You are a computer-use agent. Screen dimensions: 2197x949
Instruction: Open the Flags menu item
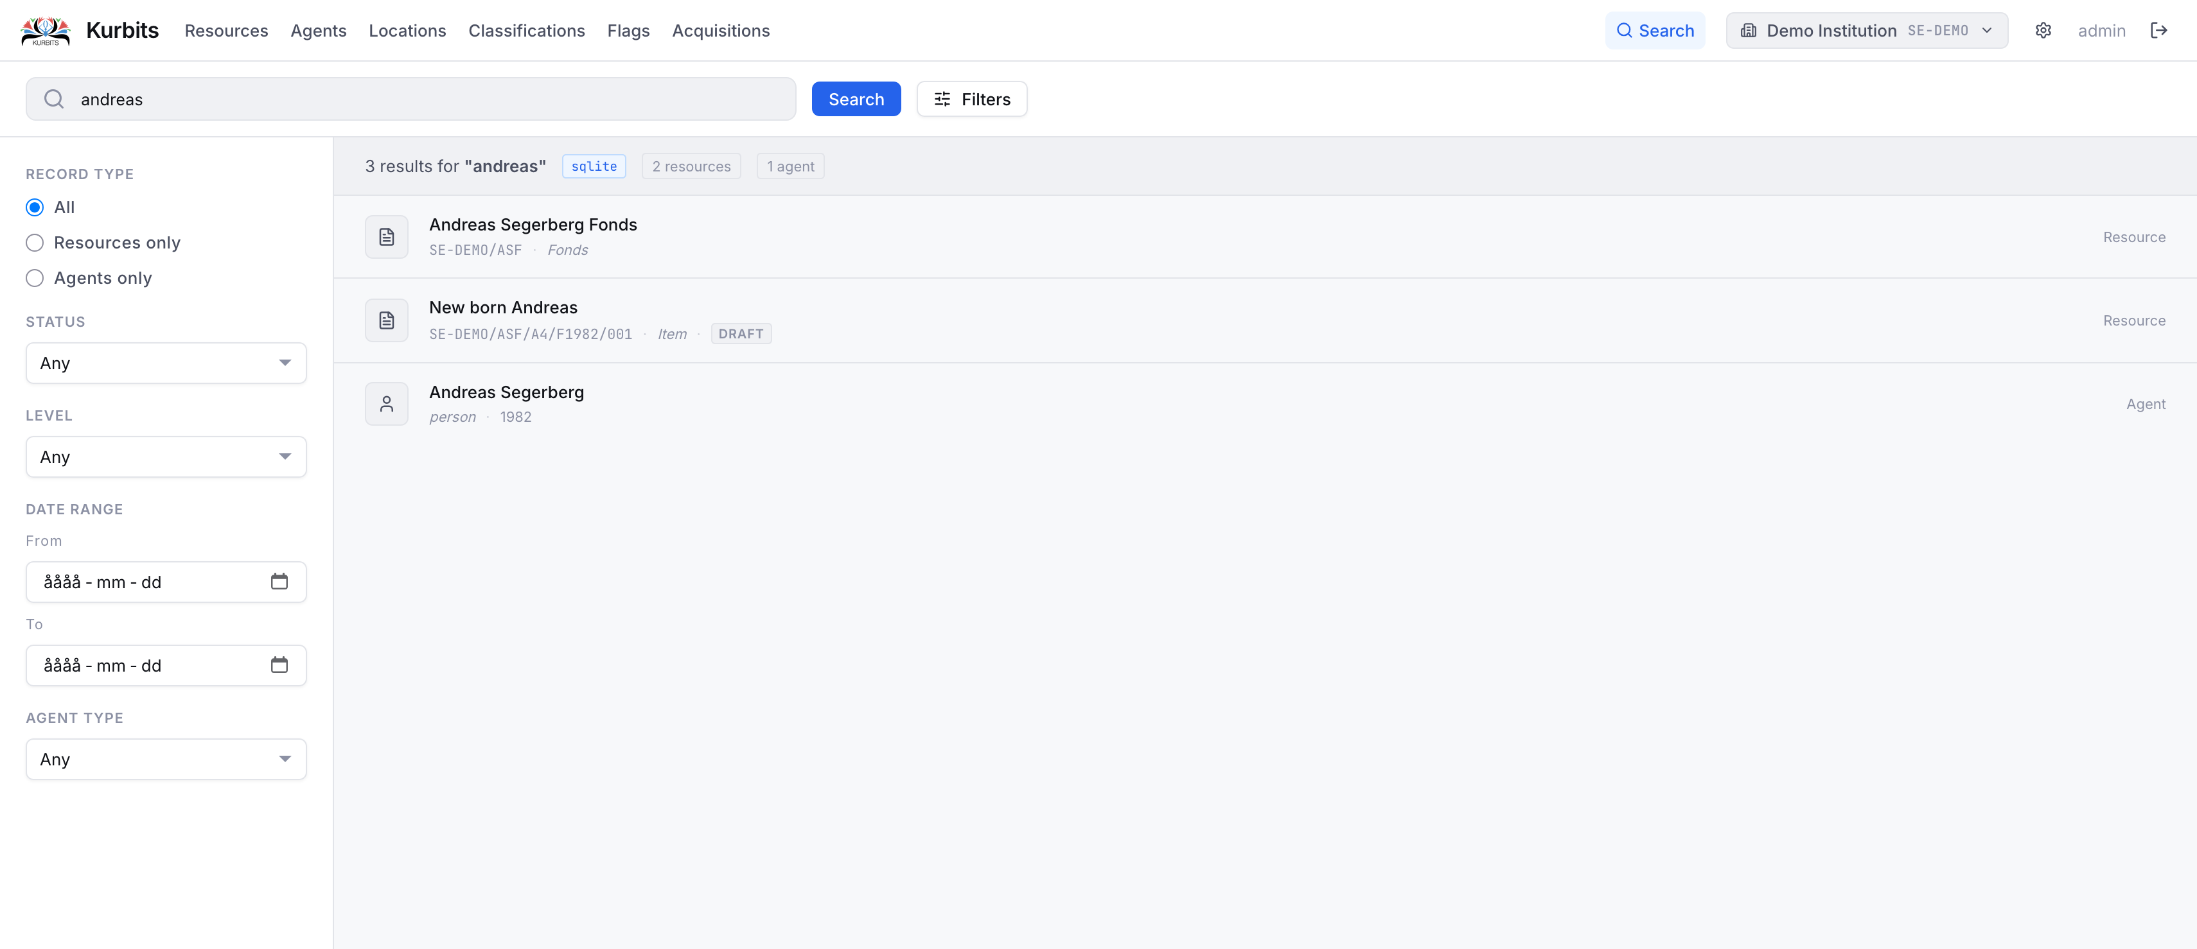coord(628,31)
